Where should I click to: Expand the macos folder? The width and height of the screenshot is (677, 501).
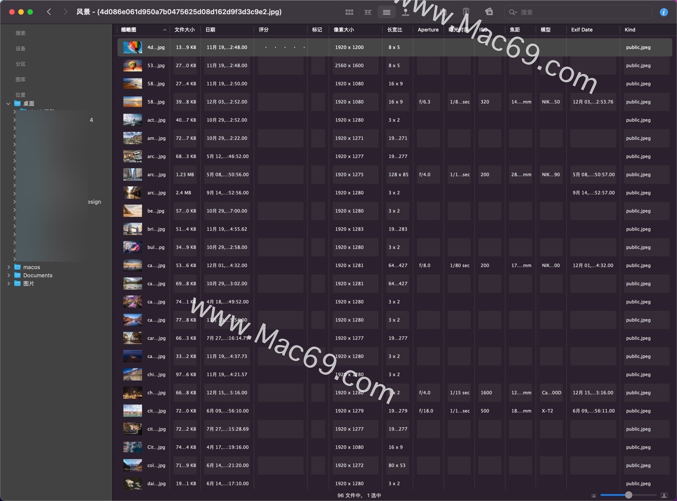click(x=9, y=267)
